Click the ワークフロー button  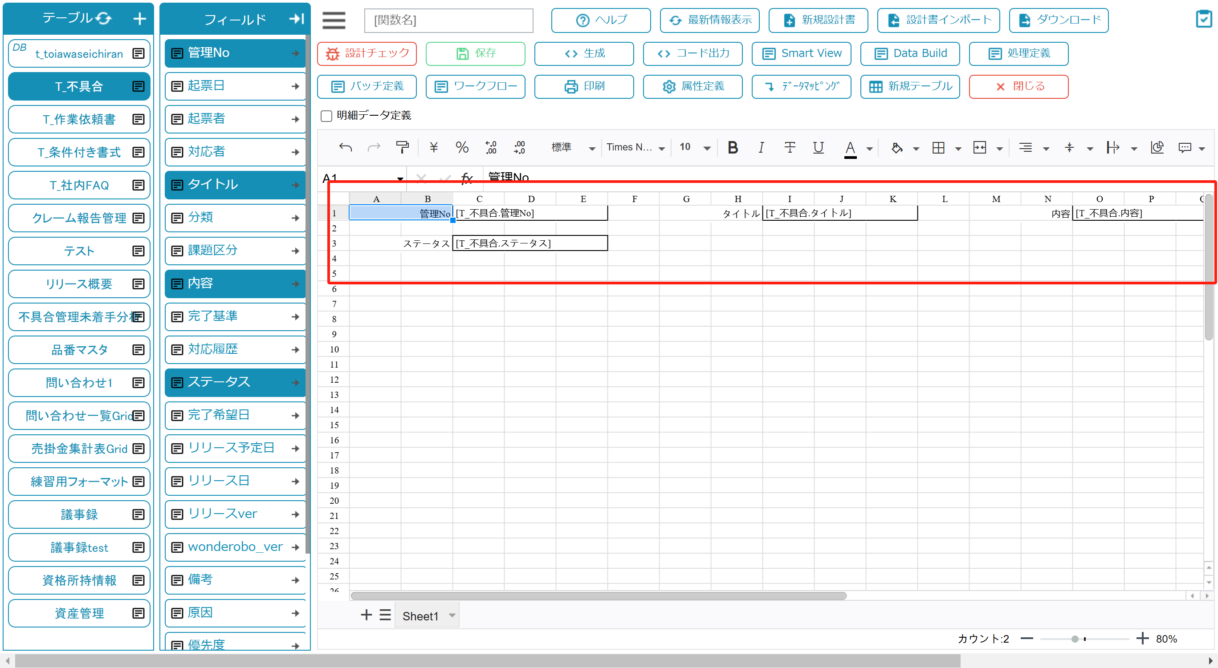pos(475,86)
